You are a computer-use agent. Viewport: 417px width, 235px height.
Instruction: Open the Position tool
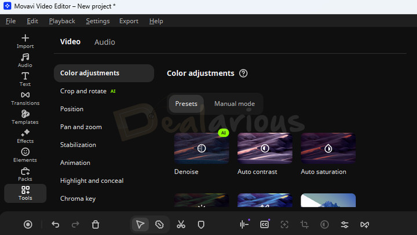click(x=72, y=109)
